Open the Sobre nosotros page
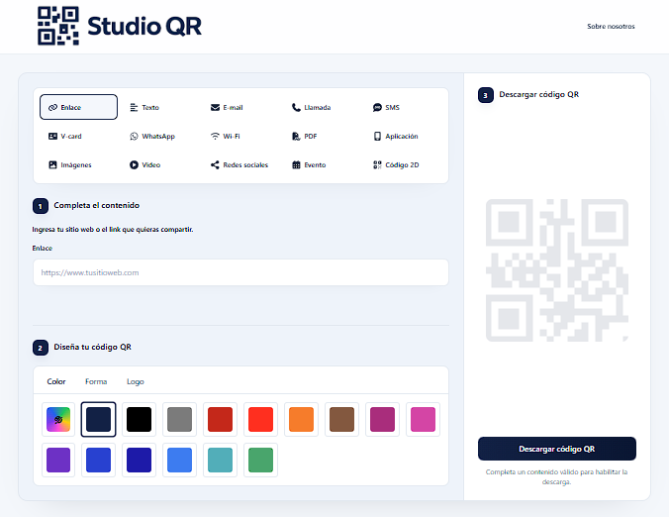 click(611, 27)
